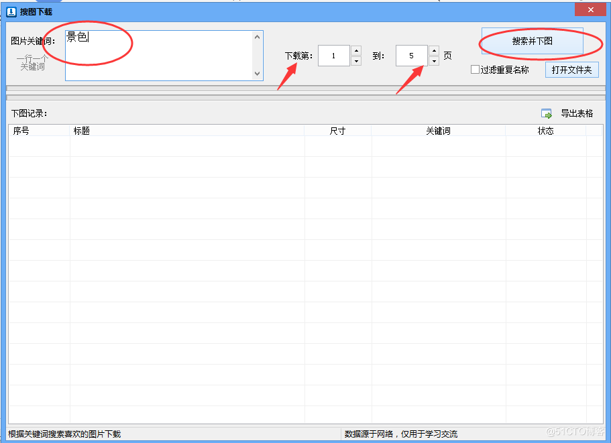The height and width of the screenshot is (443, 611).
Task: Sort by the 标题 column header
Action: point(187,131)
